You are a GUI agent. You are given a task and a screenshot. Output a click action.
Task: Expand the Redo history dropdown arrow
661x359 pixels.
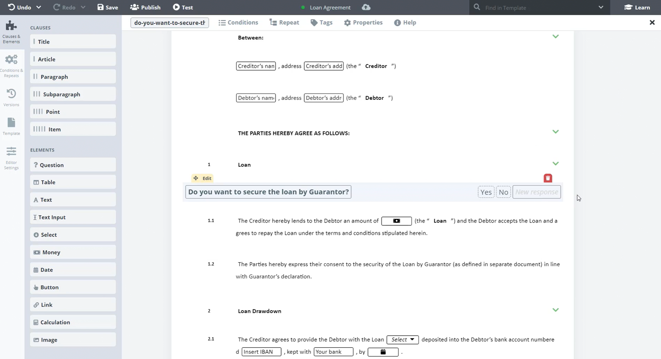tap(83, 7)
